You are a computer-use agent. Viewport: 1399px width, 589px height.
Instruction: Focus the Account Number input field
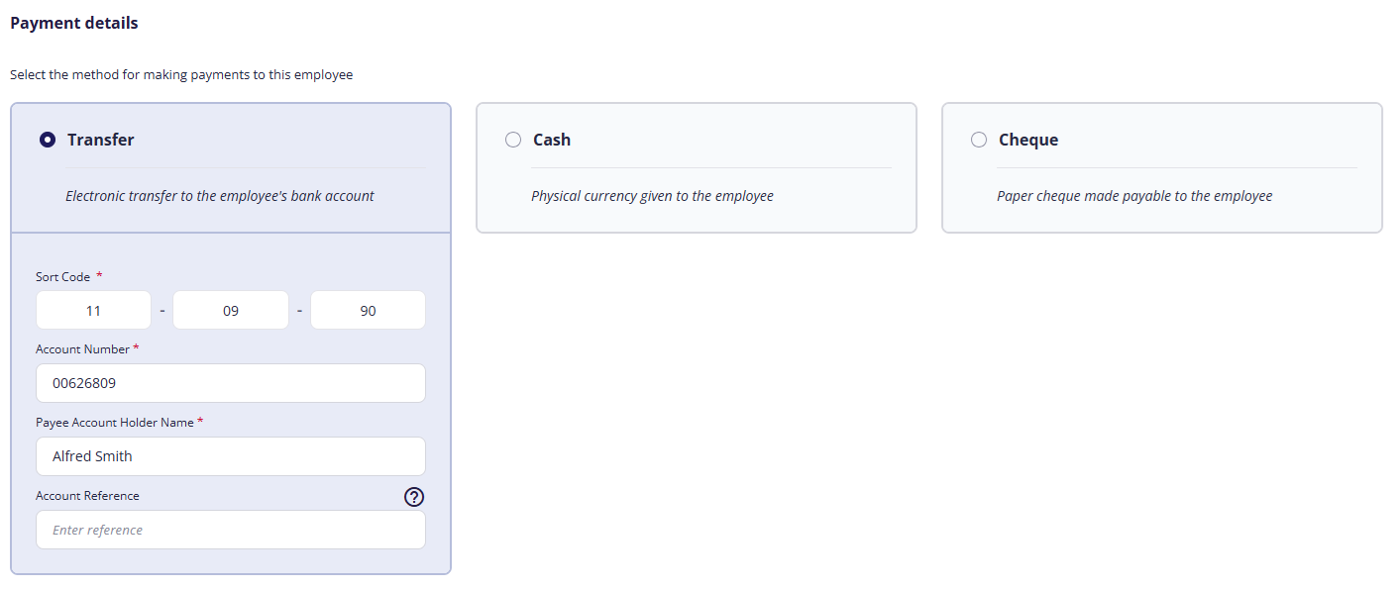pos(231,383)
